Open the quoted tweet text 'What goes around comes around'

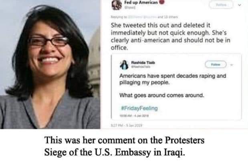click(x=161, y=95)
